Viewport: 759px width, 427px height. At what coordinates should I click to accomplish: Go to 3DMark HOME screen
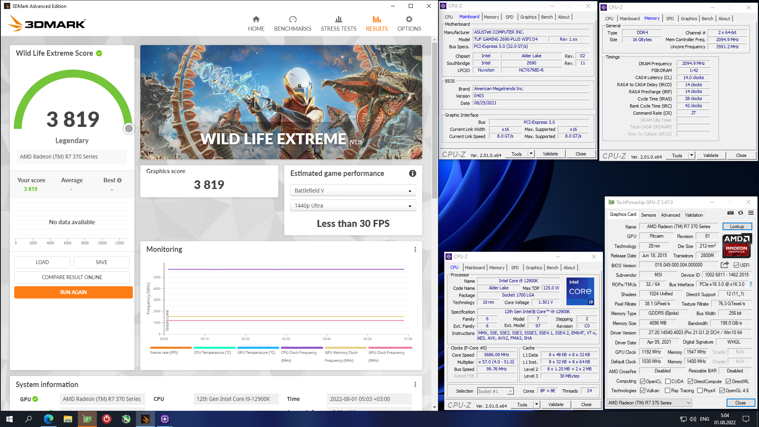click(256, 24)
